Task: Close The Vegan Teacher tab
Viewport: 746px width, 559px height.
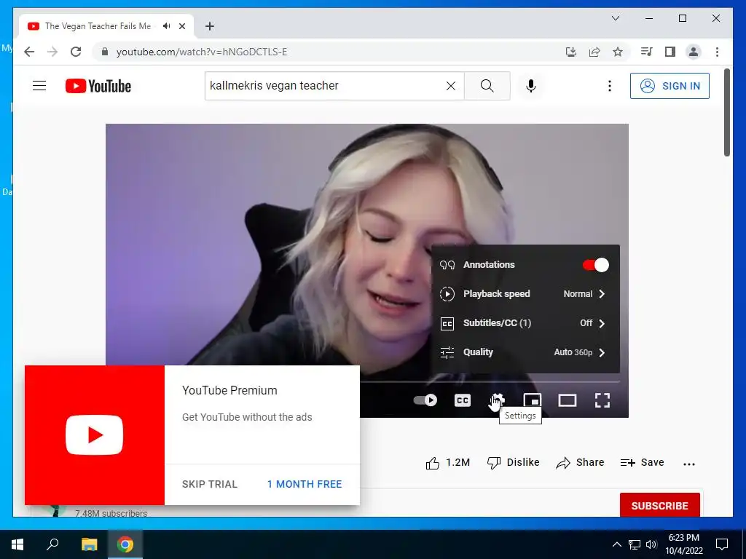Action: [181, 26]
